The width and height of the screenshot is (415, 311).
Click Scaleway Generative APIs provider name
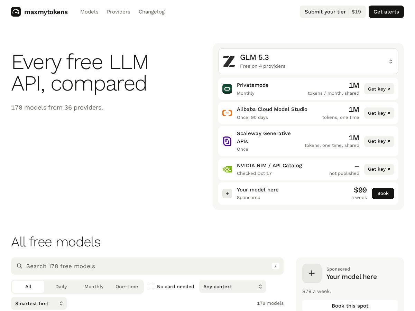pyautogui.click(x=264, y=137)
